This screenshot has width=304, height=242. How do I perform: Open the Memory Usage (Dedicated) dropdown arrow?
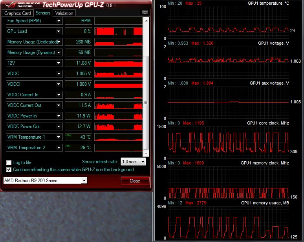pos(59,42)
